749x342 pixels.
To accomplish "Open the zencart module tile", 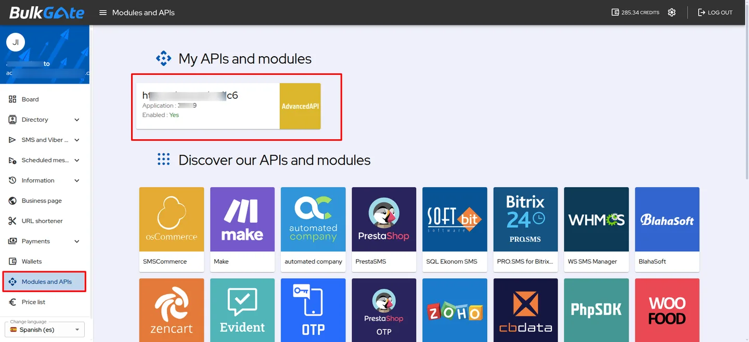I will (172, 310).
